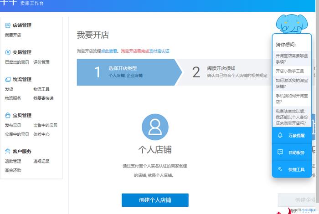
Task: Open 我要寄快递 link
Action: [44, 98]
